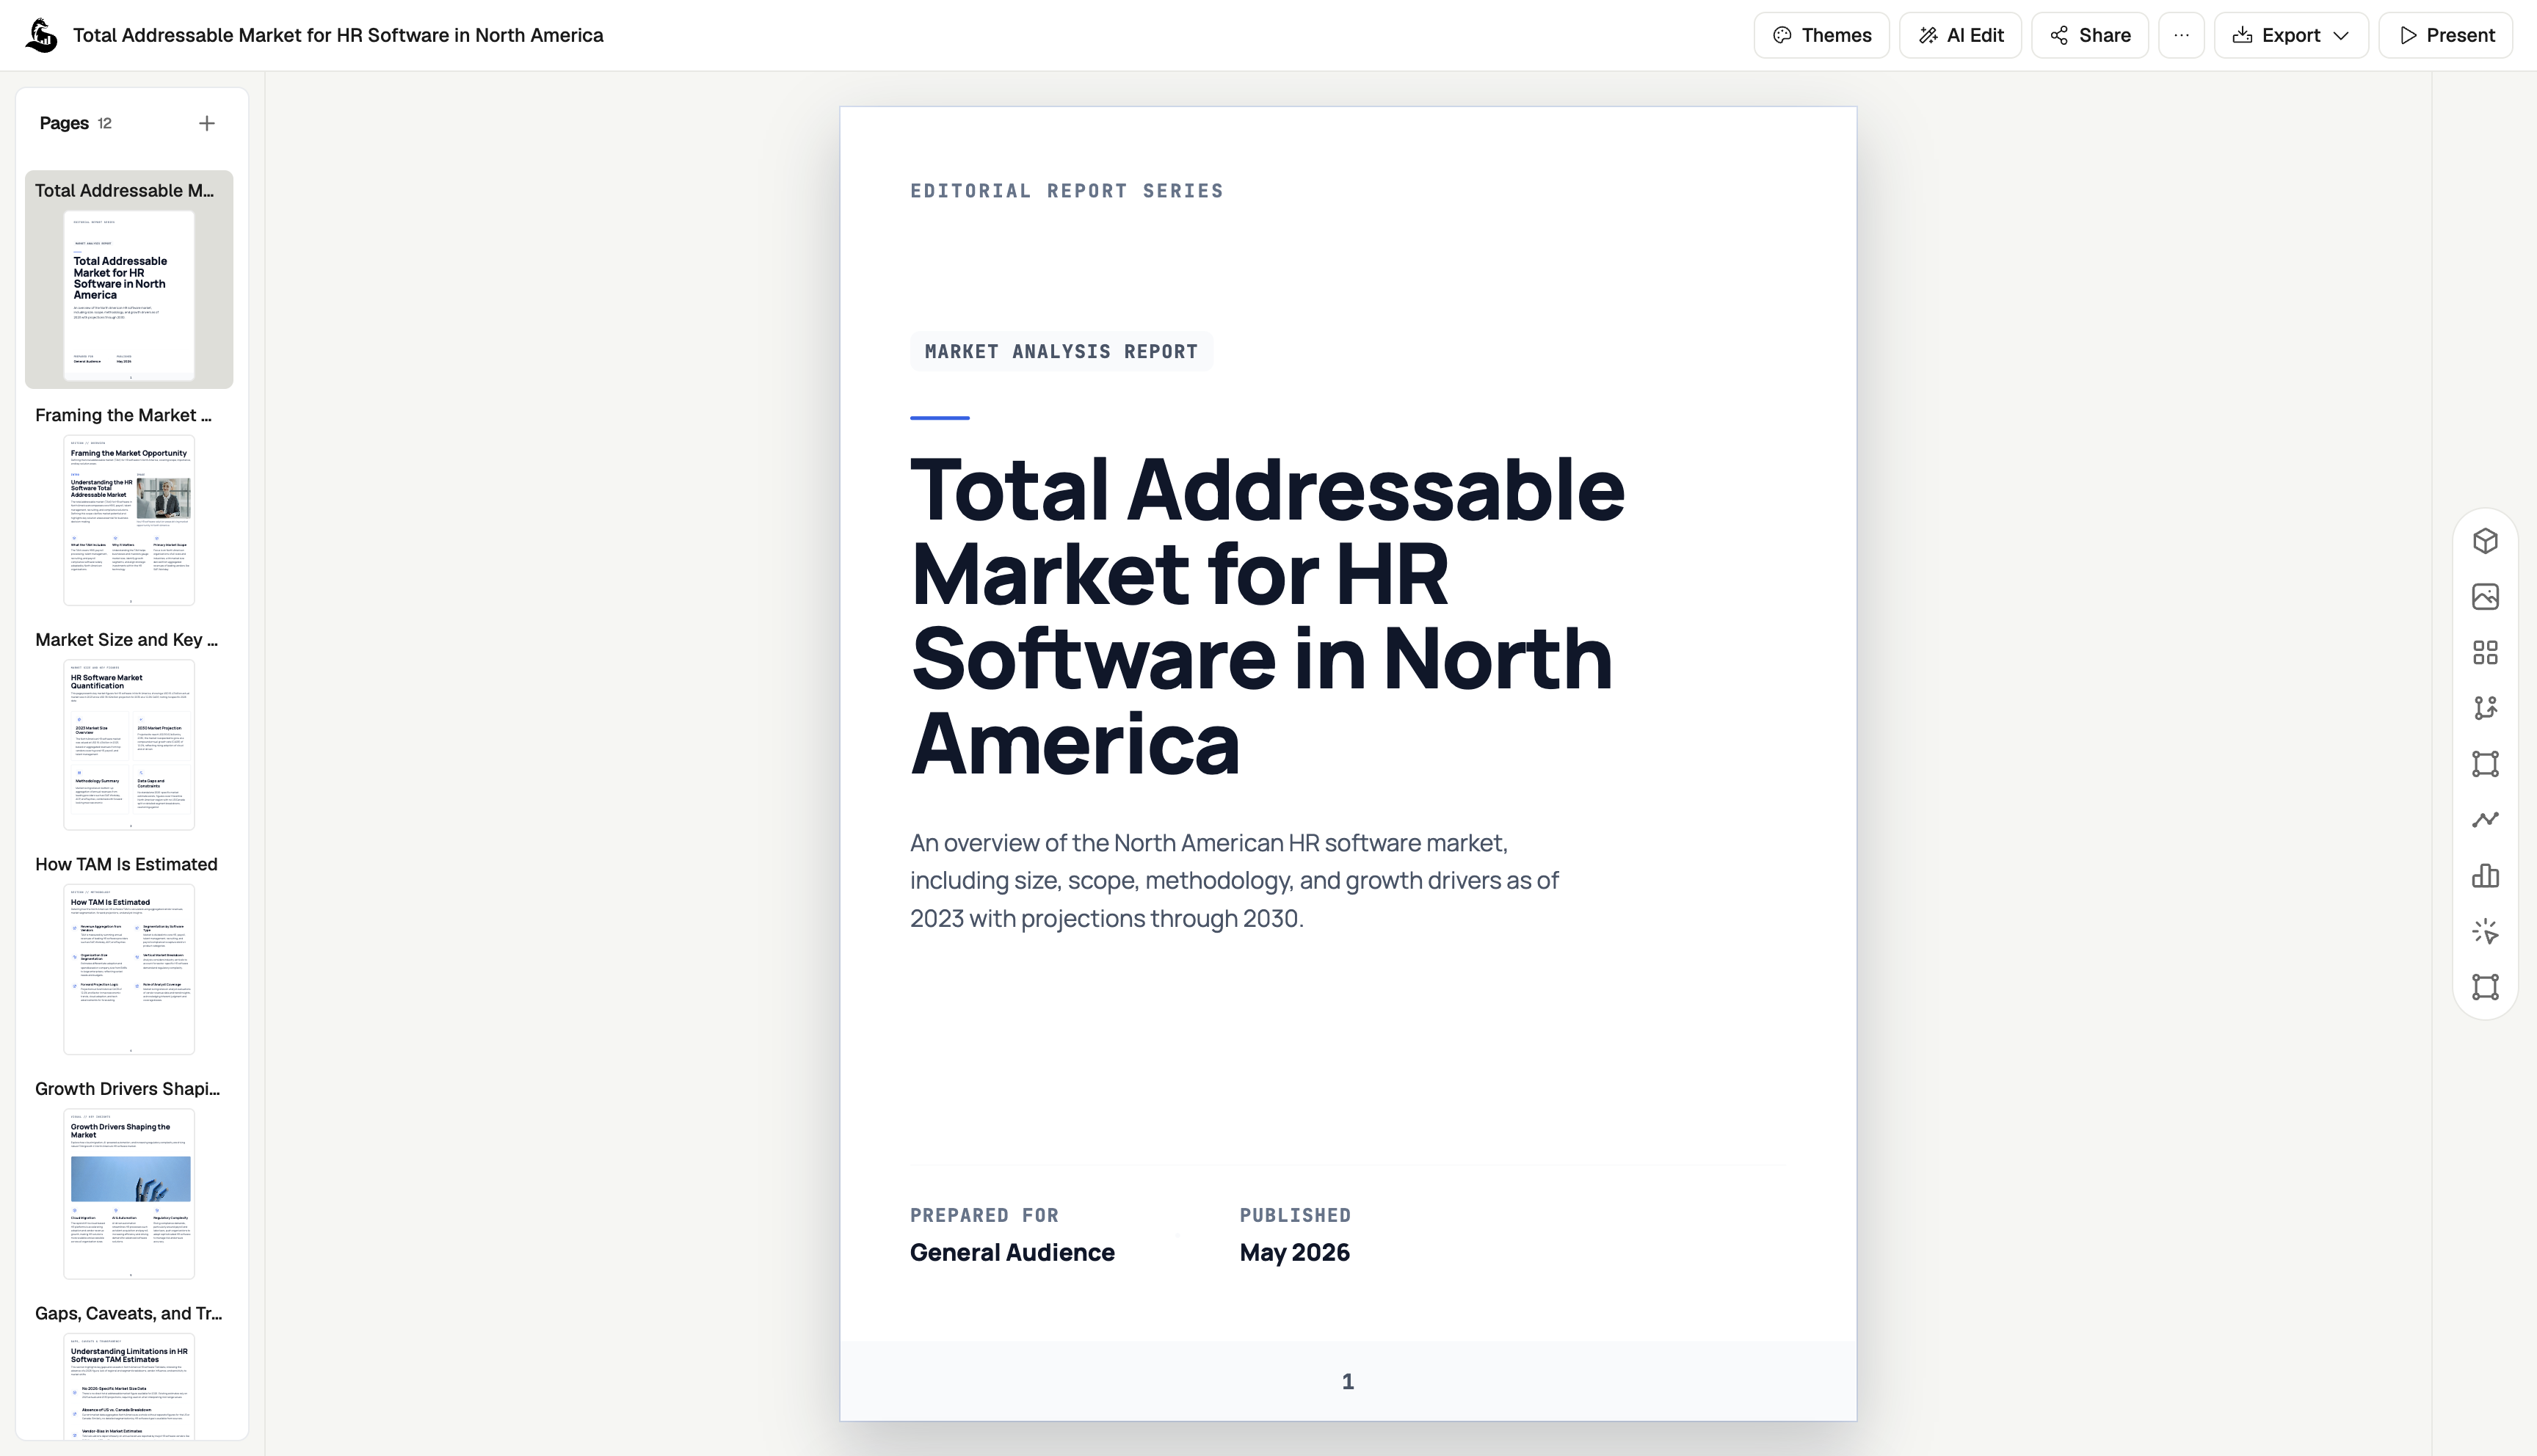The image size is (2537, 1456).
Task: Click the document title in the header
Action: (338, 35)
